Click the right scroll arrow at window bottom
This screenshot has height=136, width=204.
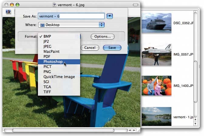pyautogui.click(x=134, y=130)
